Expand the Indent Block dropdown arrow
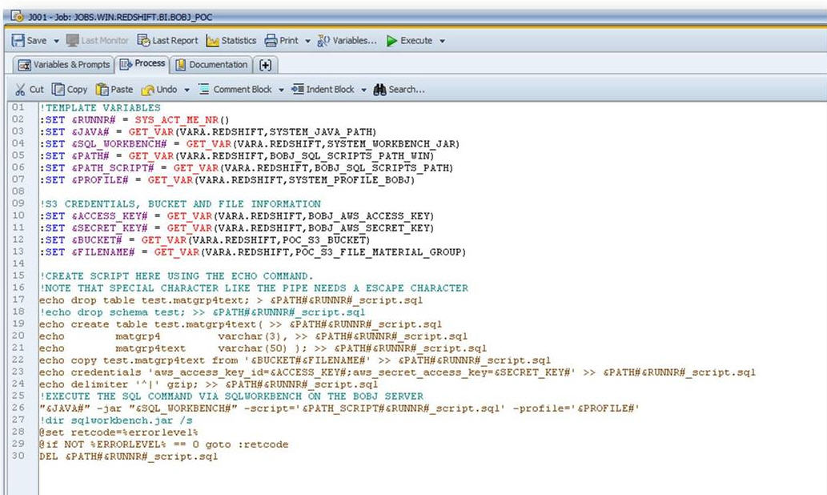 (363, 91)
